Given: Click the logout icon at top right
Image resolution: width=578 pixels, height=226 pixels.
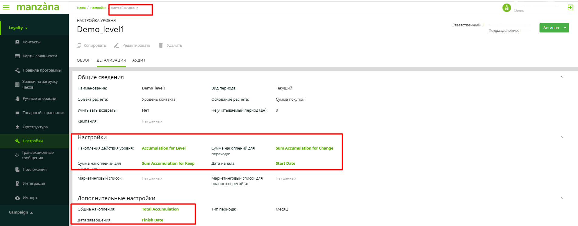Looking at the screenshot, I should coord(570,8).
